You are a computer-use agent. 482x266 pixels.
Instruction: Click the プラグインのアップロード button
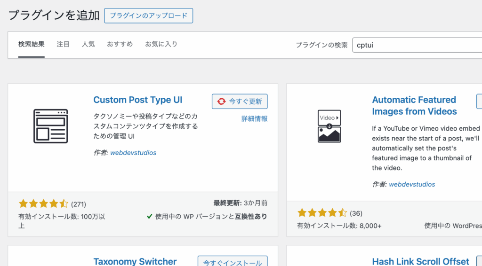[148, 16]
